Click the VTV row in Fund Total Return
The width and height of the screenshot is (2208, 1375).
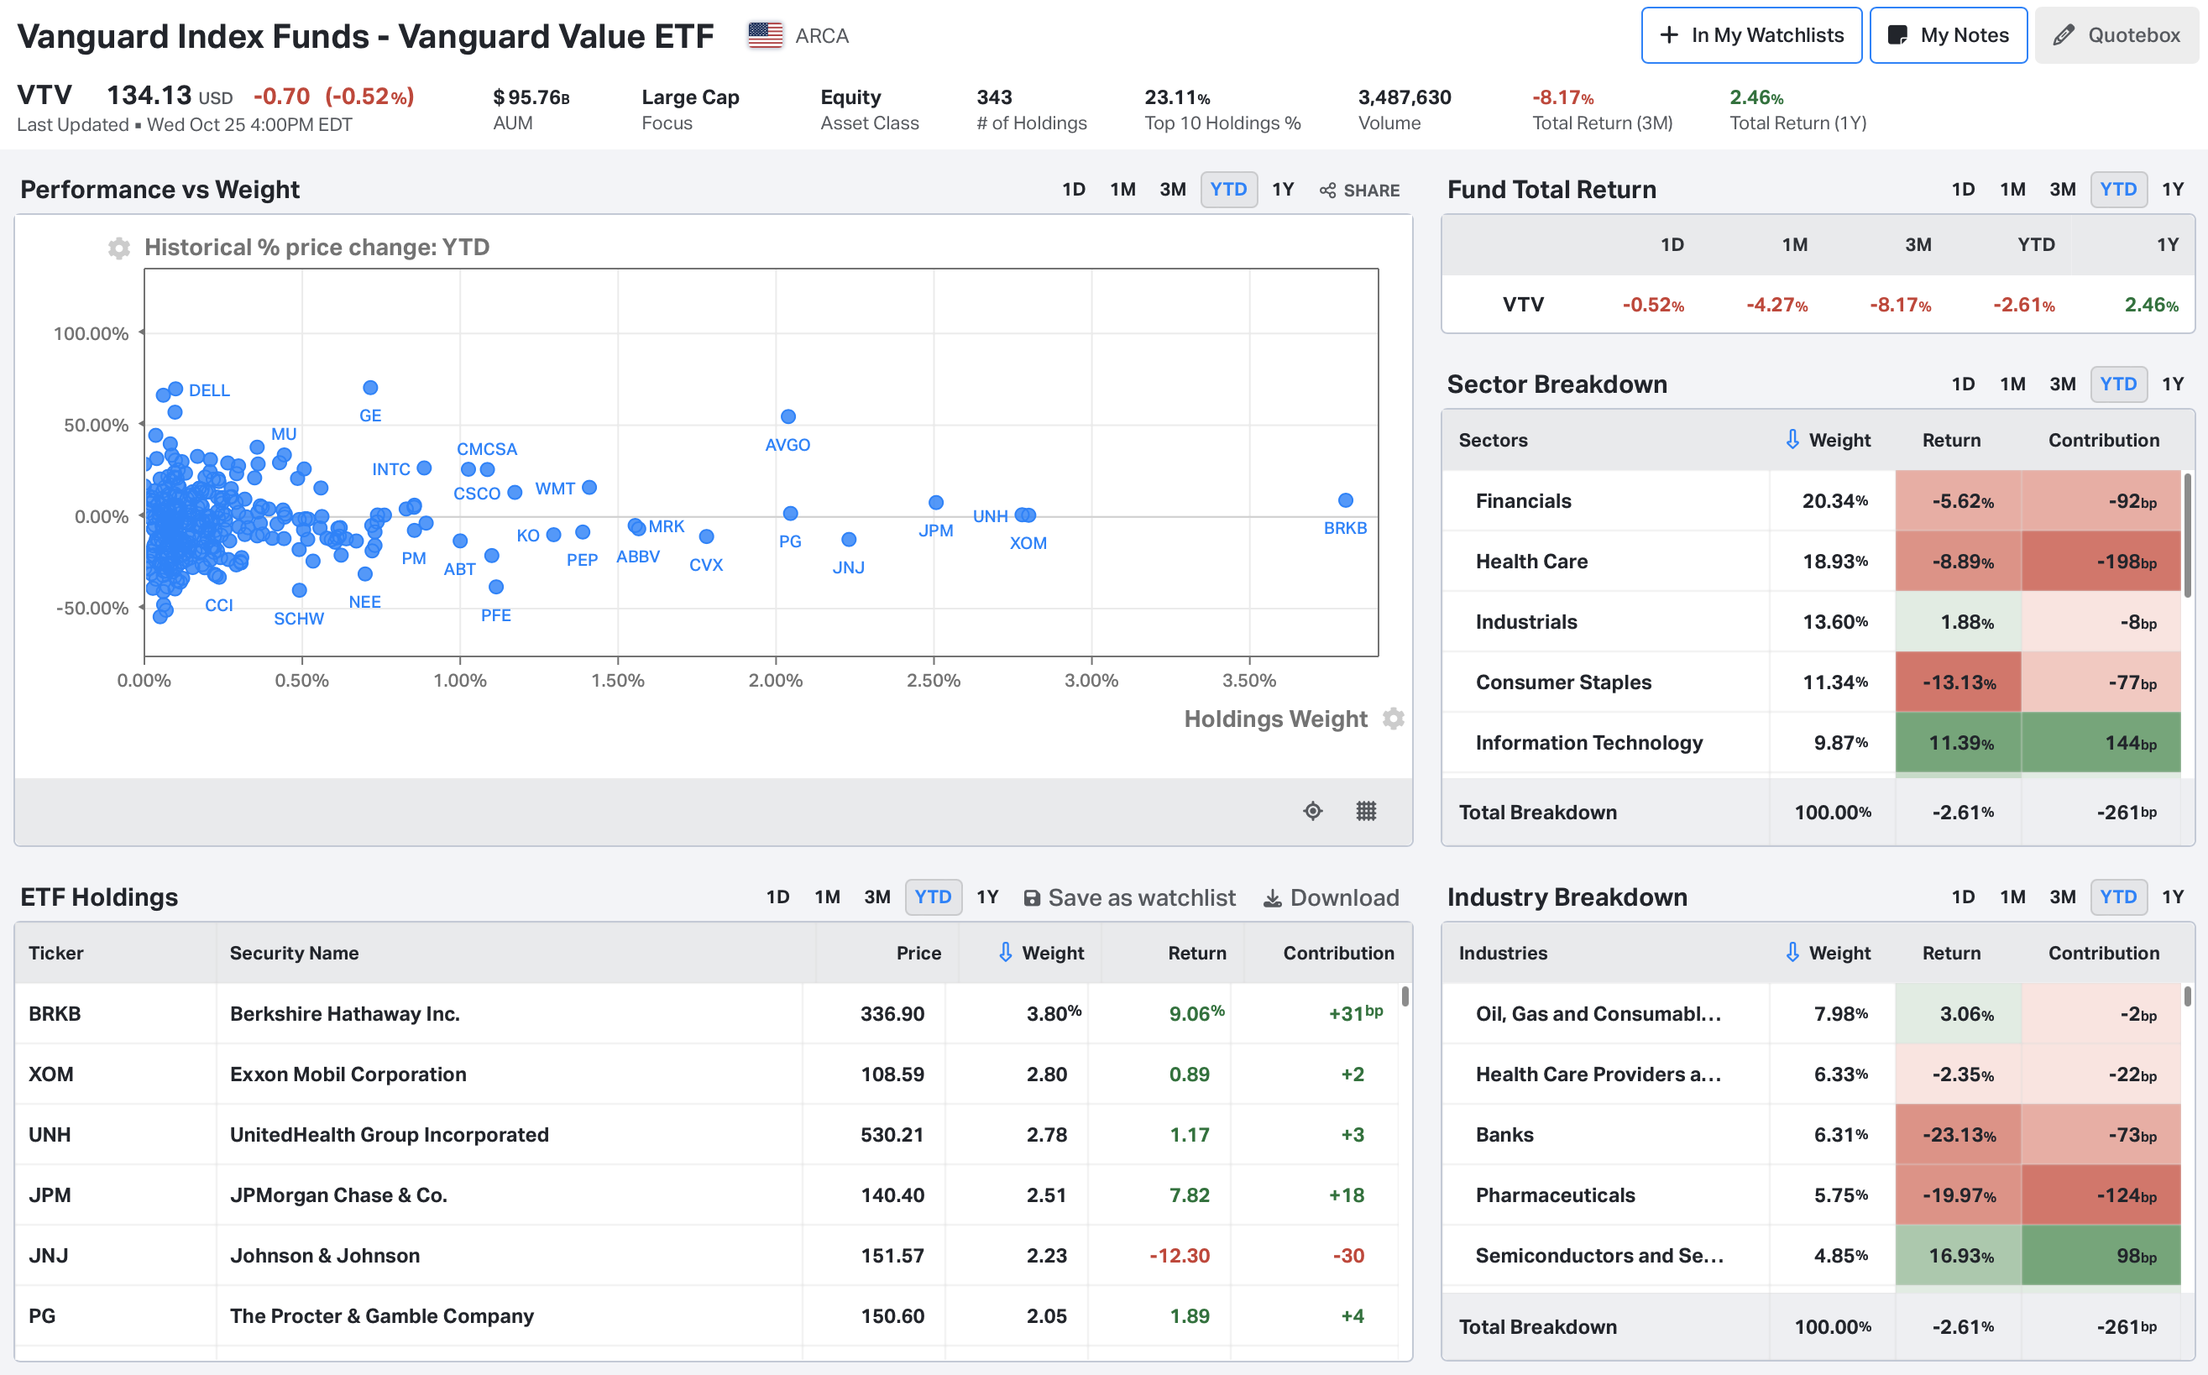tap(1818, 304)
